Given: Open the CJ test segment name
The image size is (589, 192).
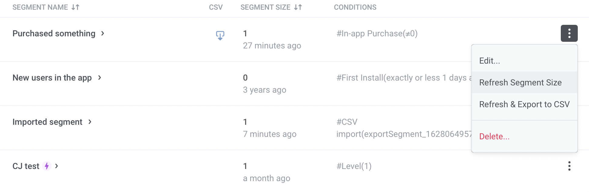Looking at the screenshot, I should (x=26, y=166).
